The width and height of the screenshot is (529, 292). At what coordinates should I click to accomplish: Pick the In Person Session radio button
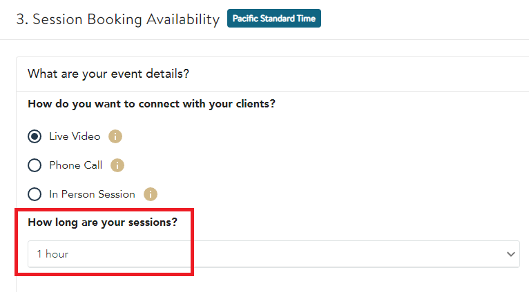(x=35, y=194)
